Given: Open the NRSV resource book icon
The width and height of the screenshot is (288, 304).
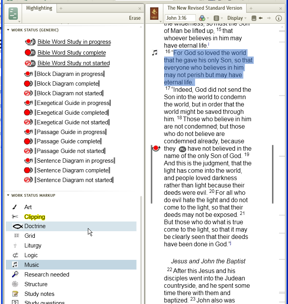Looking at the screenshot, I should click(x=154, y=14).
